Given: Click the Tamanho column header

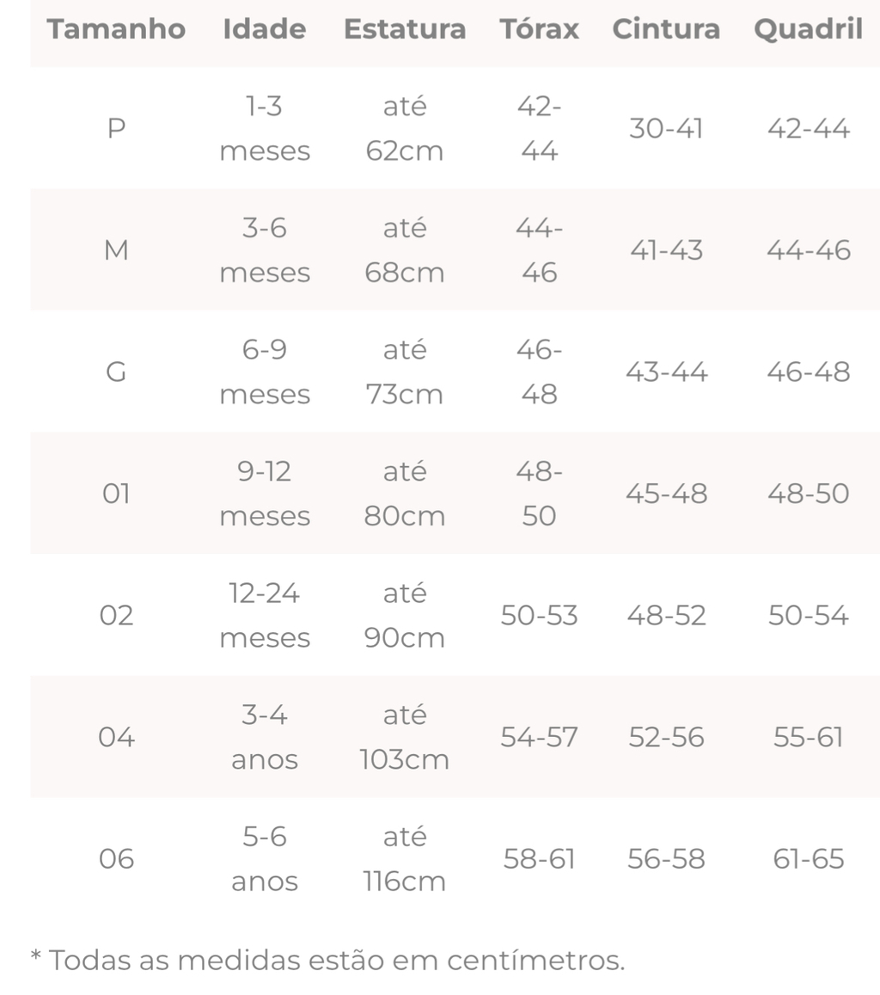Looking at the screenshot, I should tap(116, 29).
